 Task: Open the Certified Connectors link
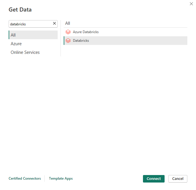[x=25, y=178]
